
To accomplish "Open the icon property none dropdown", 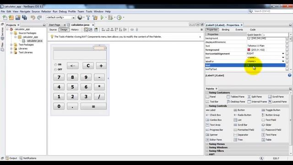I will 283,57.
